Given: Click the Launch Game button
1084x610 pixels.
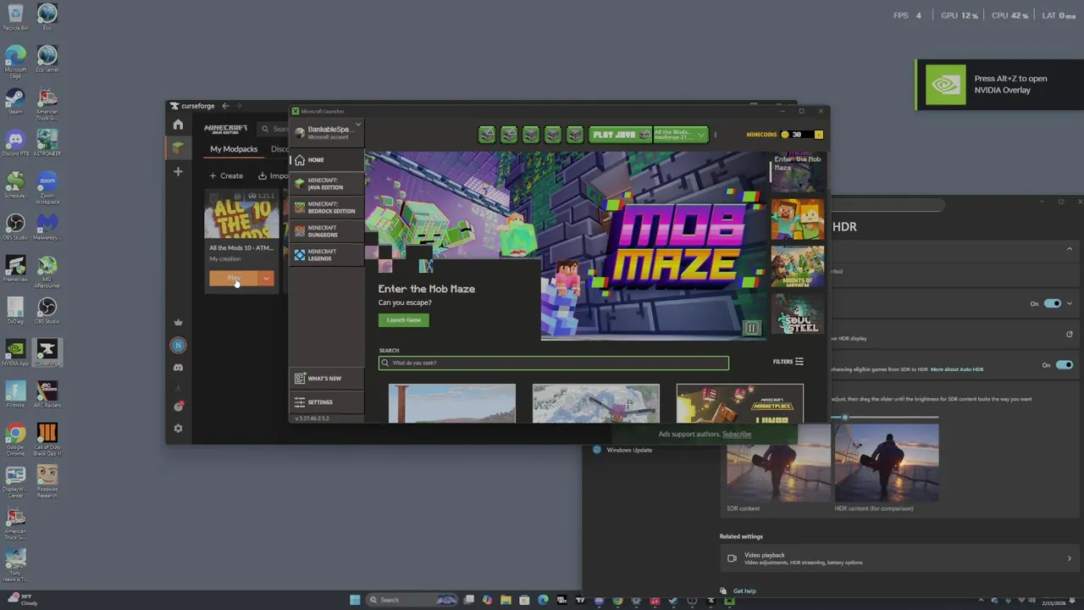Looking at the screenshot, I should pos(404,320).
